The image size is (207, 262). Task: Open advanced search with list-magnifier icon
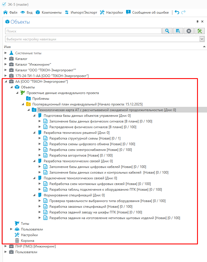pyautogui.click(x=178, y=31)
